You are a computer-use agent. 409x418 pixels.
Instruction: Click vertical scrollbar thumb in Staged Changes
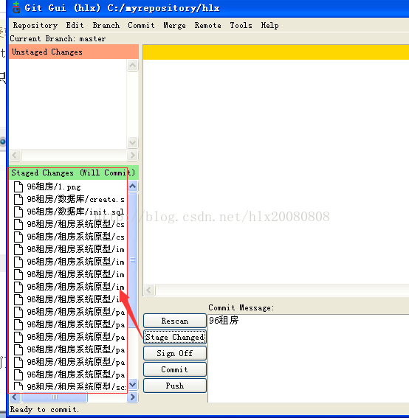coord(133,260)
